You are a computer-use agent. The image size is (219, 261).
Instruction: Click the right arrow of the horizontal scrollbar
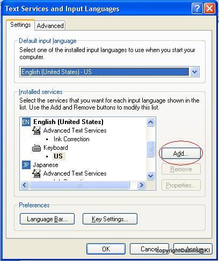(x=141, y=185)
